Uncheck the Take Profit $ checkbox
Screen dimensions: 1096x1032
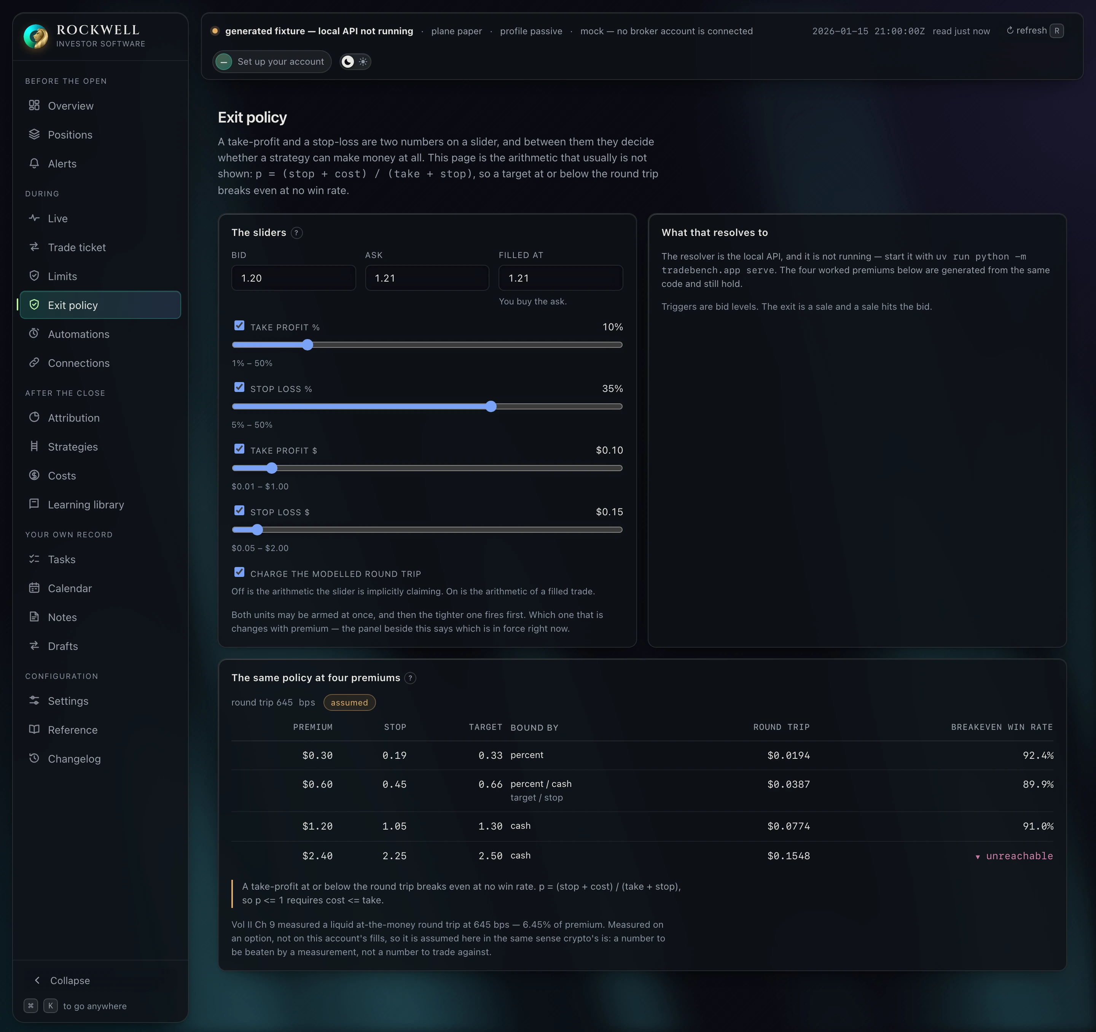pyautogui.click(x=239, y=449)
